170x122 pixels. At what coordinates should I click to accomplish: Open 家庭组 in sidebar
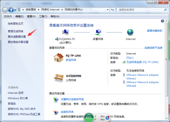[12, 104]
